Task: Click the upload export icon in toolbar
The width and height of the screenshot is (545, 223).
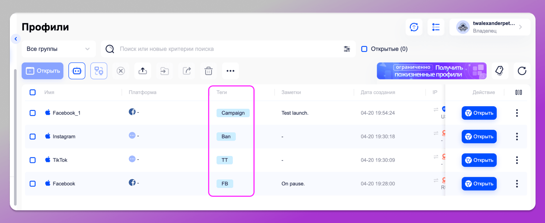Action: [x=143, y=71]
